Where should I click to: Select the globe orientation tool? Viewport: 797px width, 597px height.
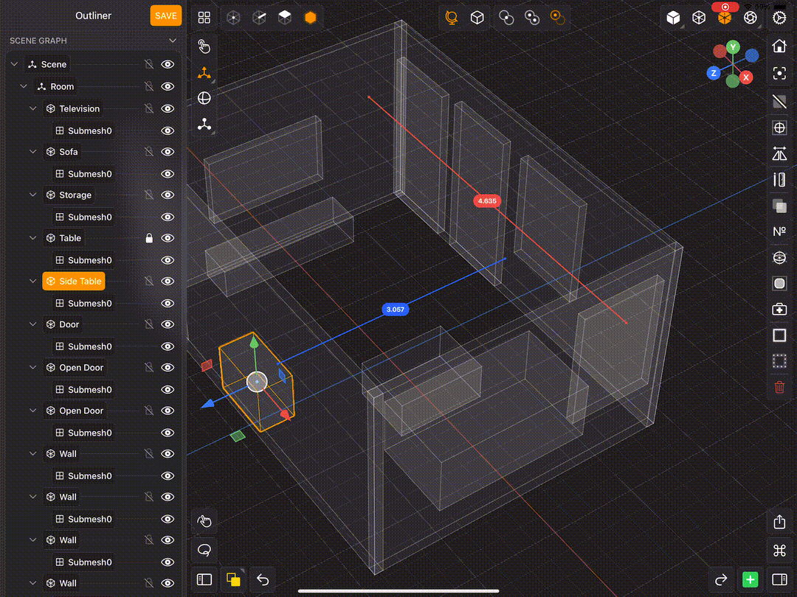204,98
